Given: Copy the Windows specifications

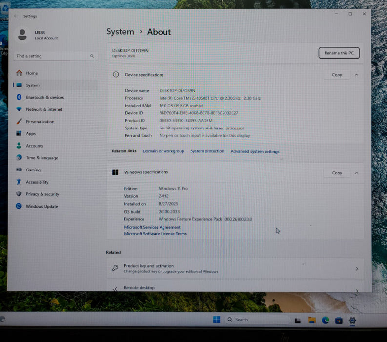Looking at the screenshot, I should (337, 173).
